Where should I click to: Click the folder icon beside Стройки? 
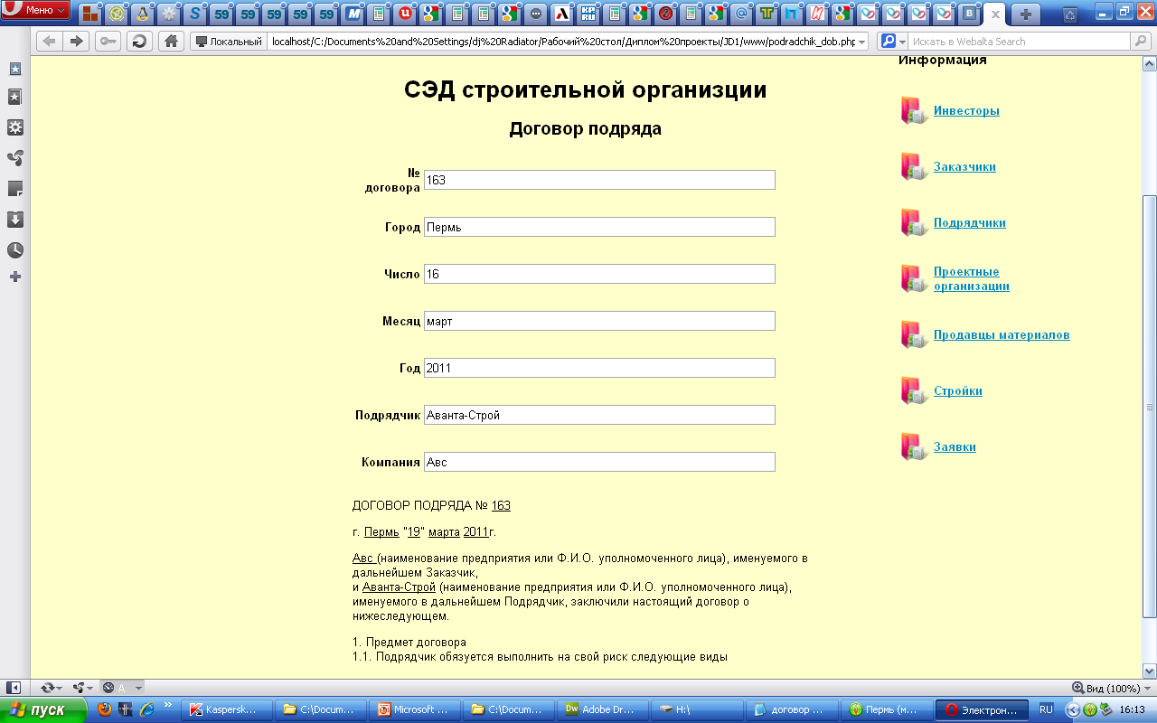(914, 390)
